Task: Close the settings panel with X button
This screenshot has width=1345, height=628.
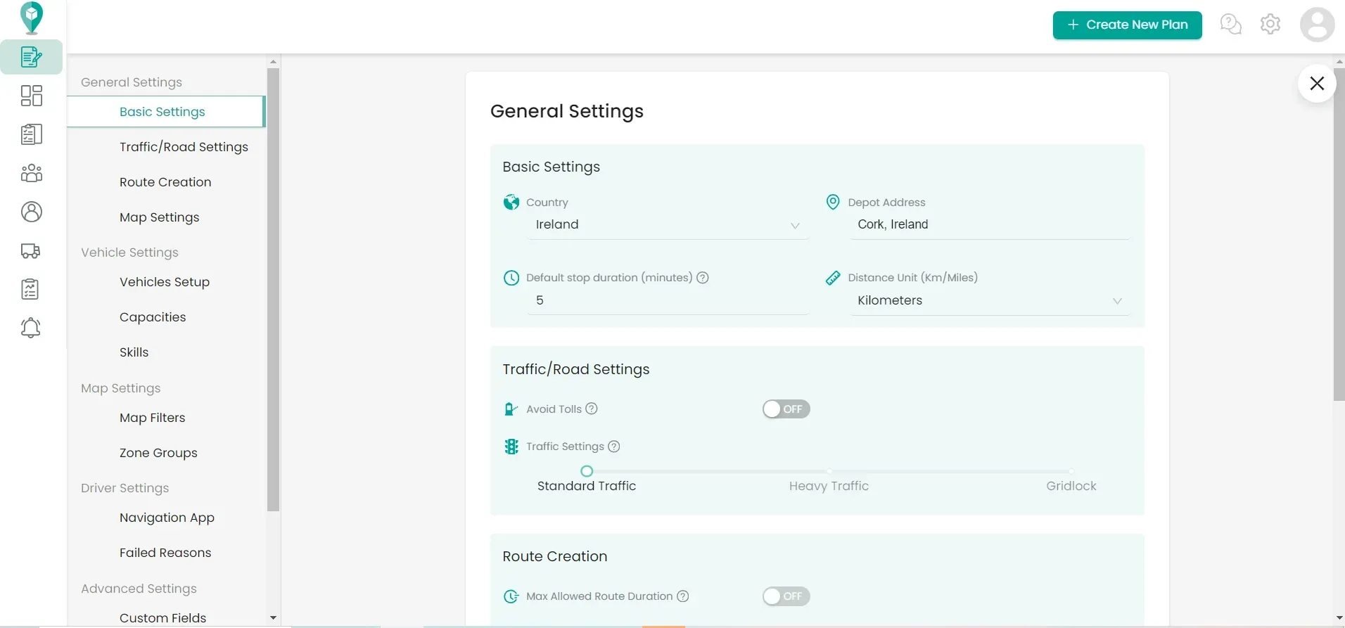Action: coord(1317,83)
